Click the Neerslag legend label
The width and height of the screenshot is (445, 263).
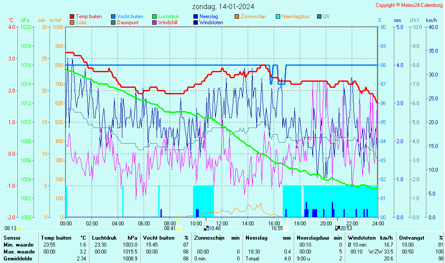(209, 16)
